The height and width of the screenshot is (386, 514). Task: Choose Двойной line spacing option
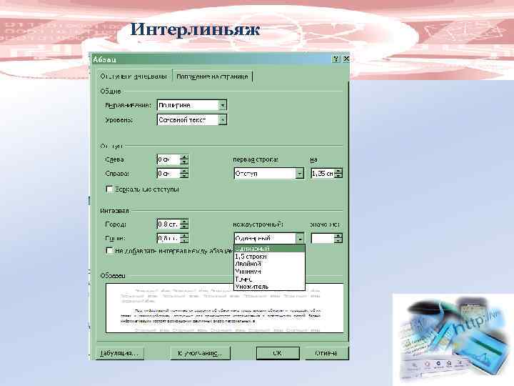269,264
